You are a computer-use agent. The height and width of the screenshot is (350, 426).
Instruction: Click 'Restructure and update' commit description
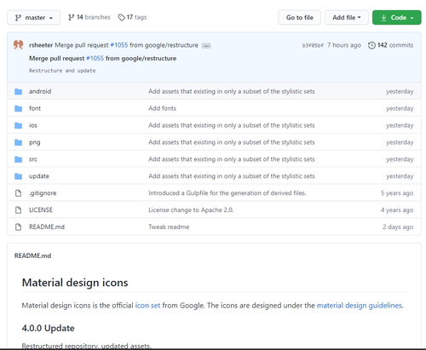tap(62, 71)
